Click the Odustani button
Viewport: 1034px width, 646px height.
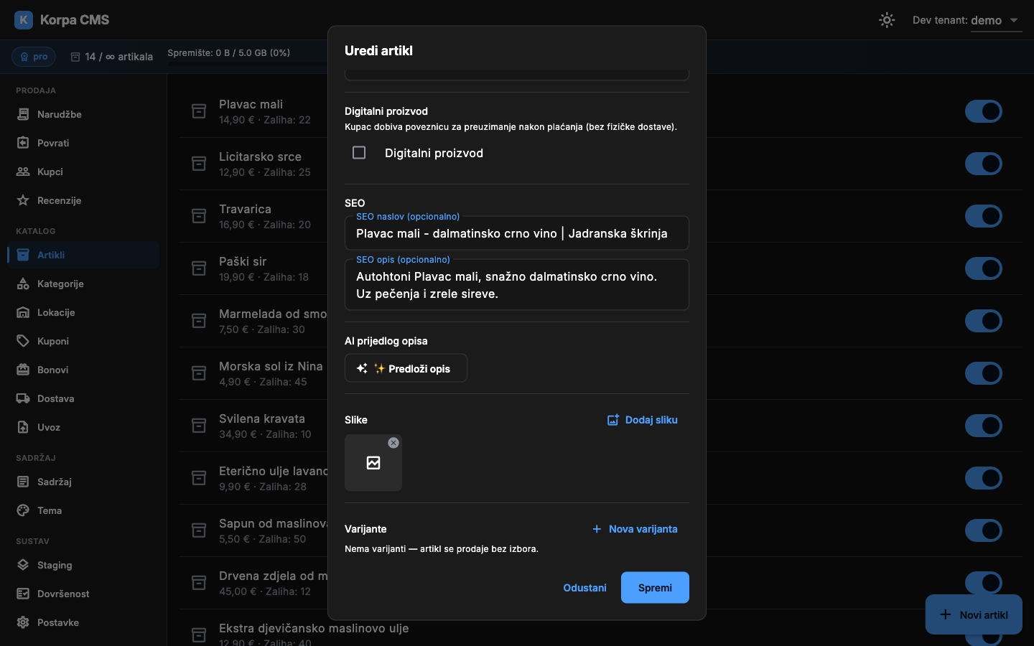(x=584, y=588)
